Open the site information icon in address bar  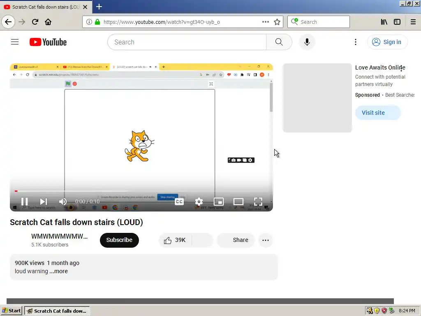coord(89,22)
